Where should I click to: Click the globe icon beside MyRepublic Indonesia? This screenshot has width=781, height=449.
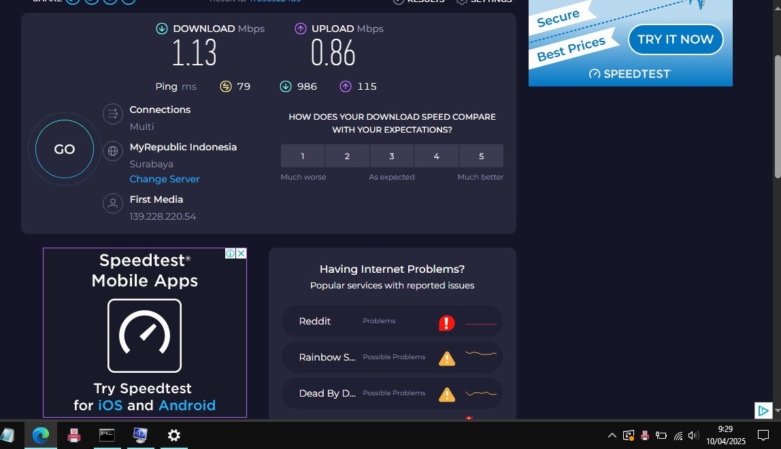pyautogui.click(x=113, y=150)
